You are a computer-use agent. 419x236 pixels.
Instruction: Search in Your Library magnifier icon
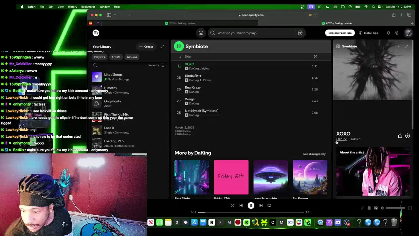tap(95, 65)
